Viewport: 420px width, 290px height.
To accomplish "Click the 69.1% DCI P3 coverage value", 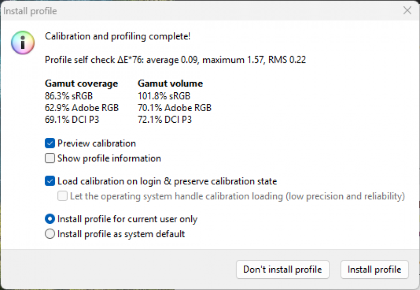I will 72,119.
